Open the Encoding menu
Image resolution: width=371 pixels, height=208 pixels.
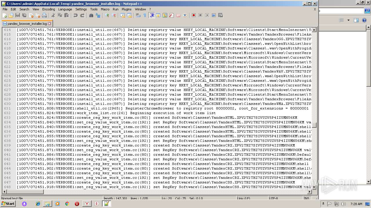[48, 9]
